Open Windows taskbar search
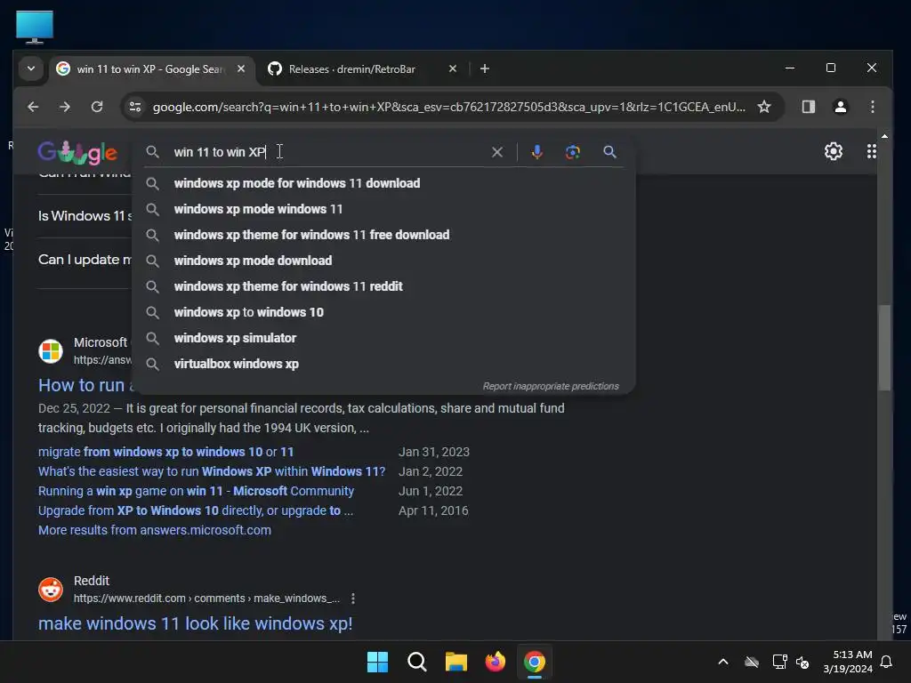 [x=416, y=662]
